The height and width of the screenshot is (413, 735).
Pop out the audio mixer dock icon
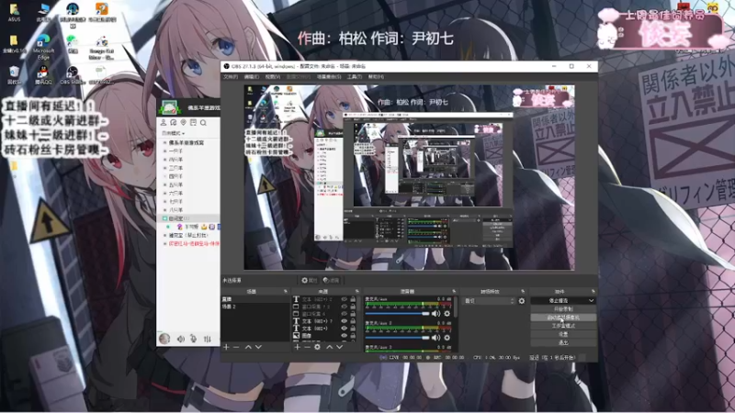coord(454,291)
